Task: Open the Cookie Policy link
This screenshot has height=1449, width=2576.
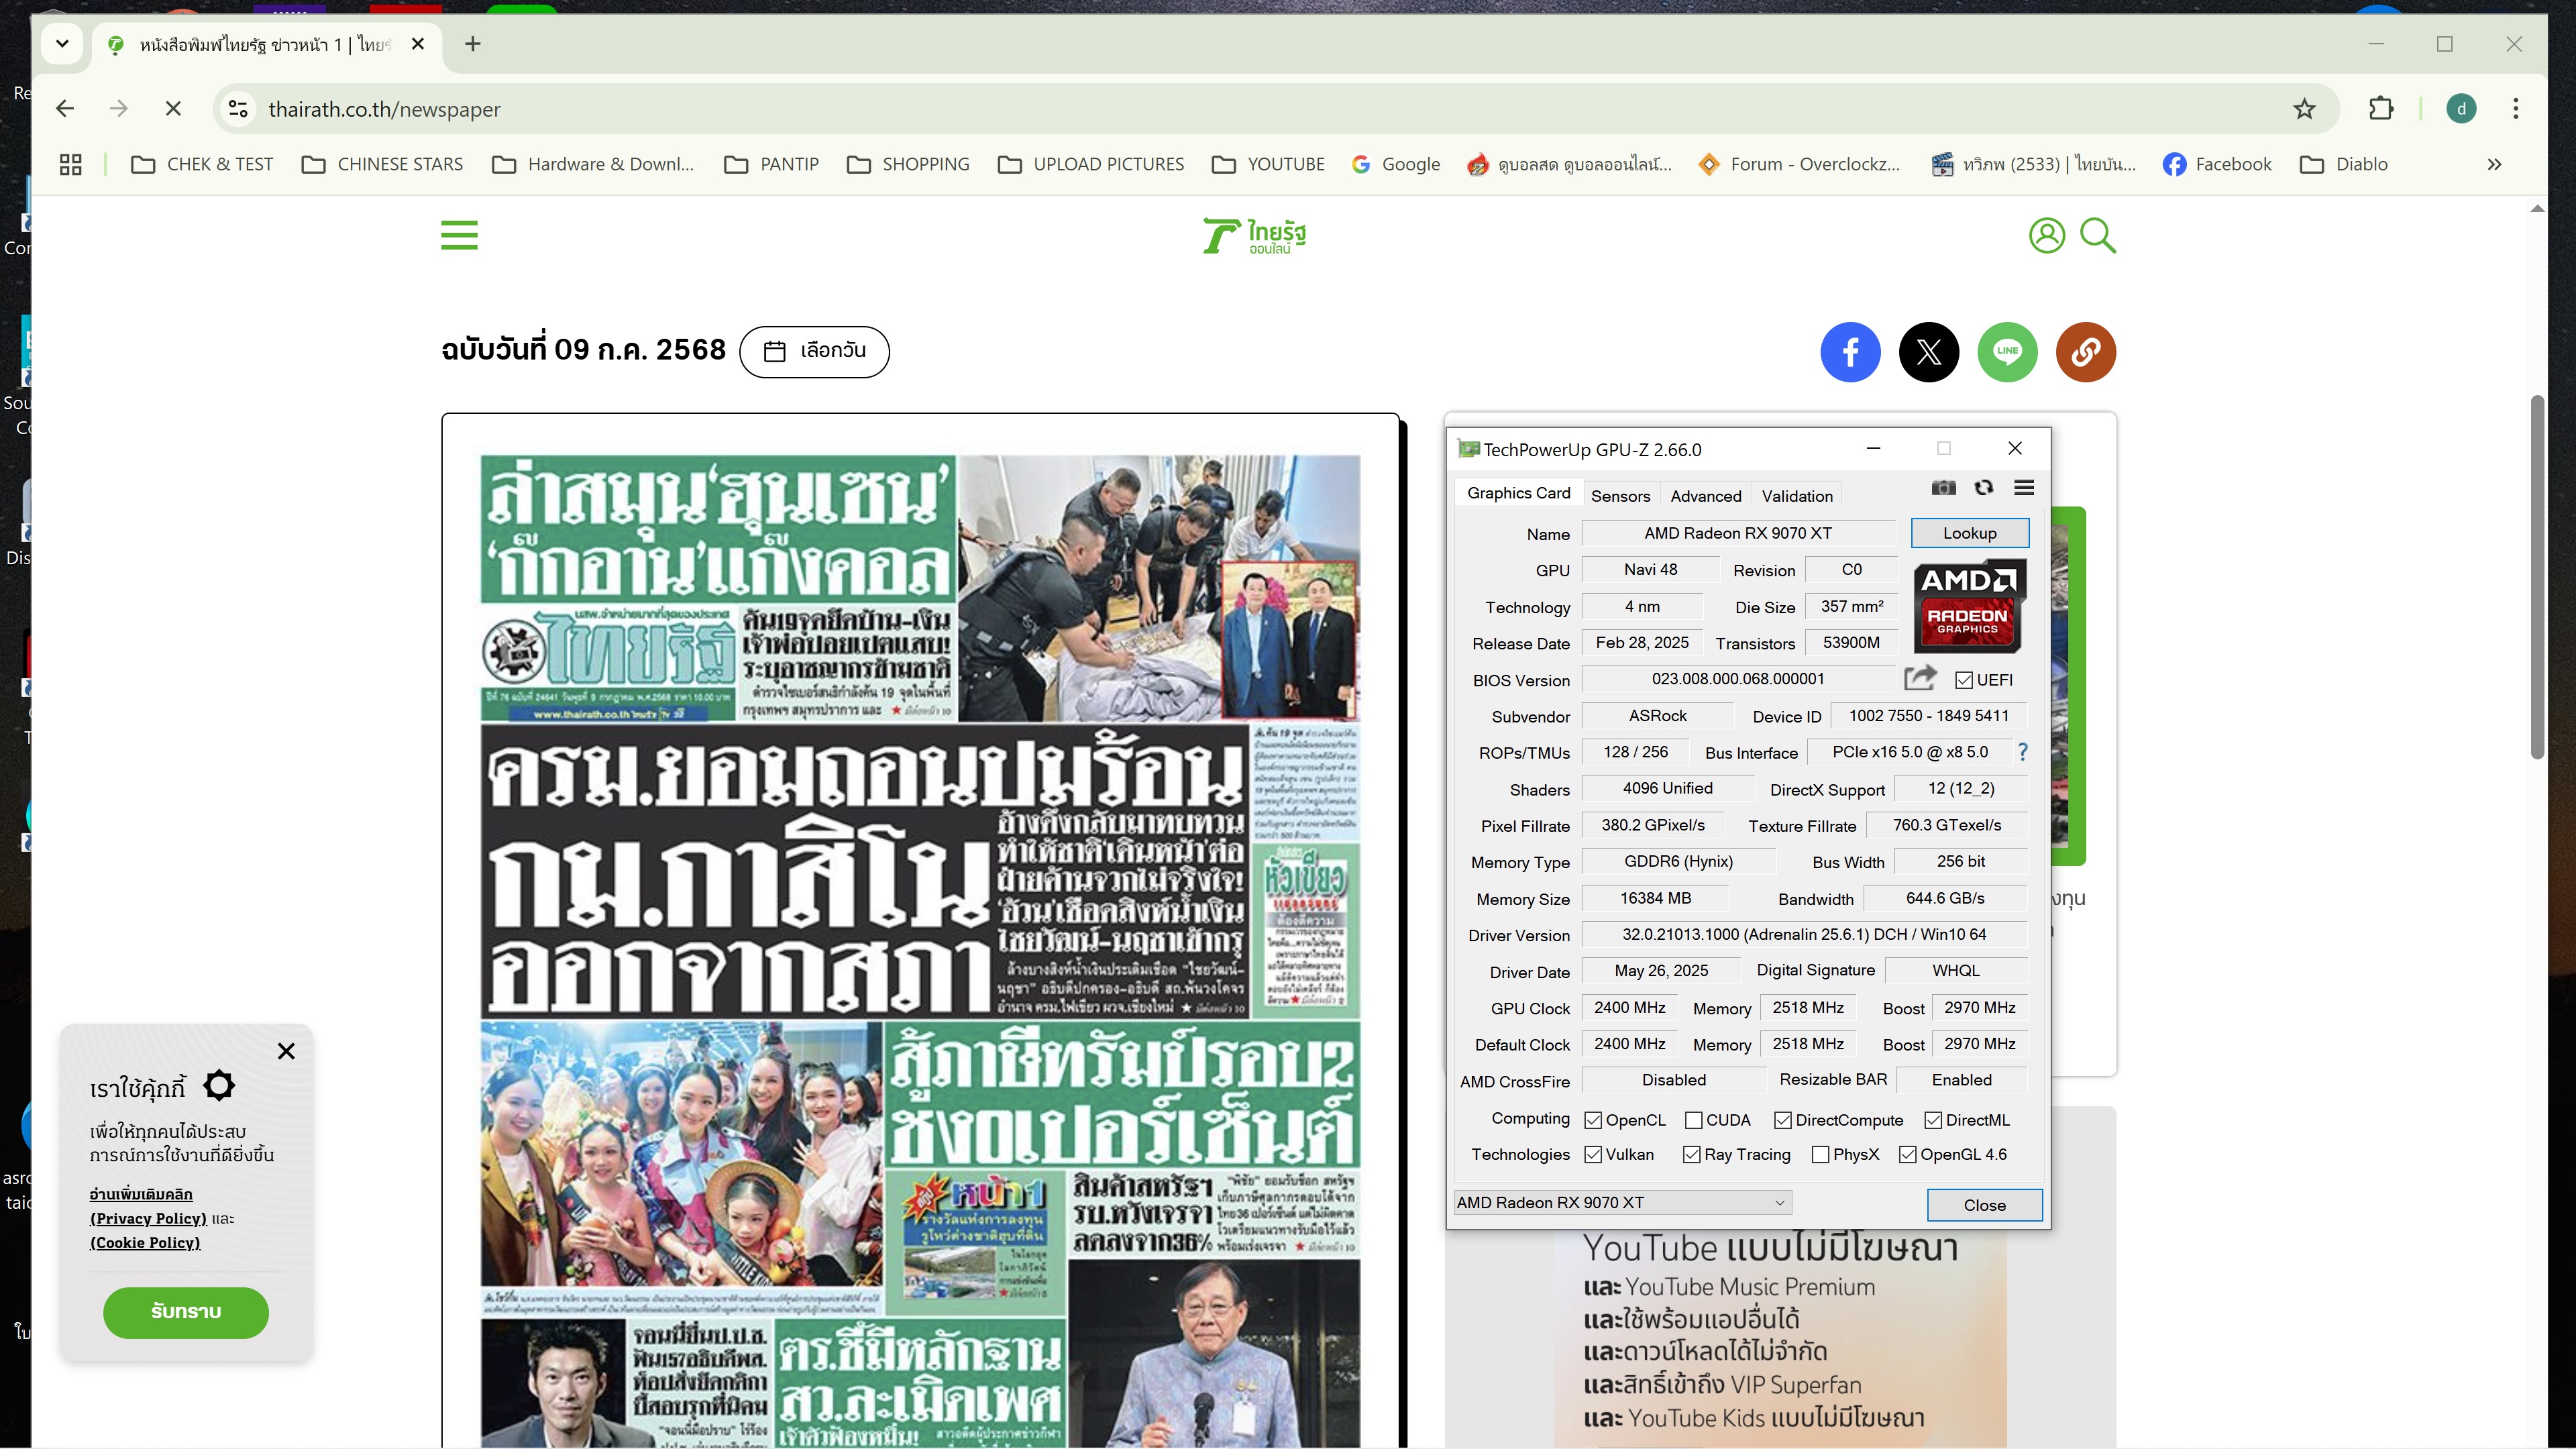Action: (x=145, y=1242)
